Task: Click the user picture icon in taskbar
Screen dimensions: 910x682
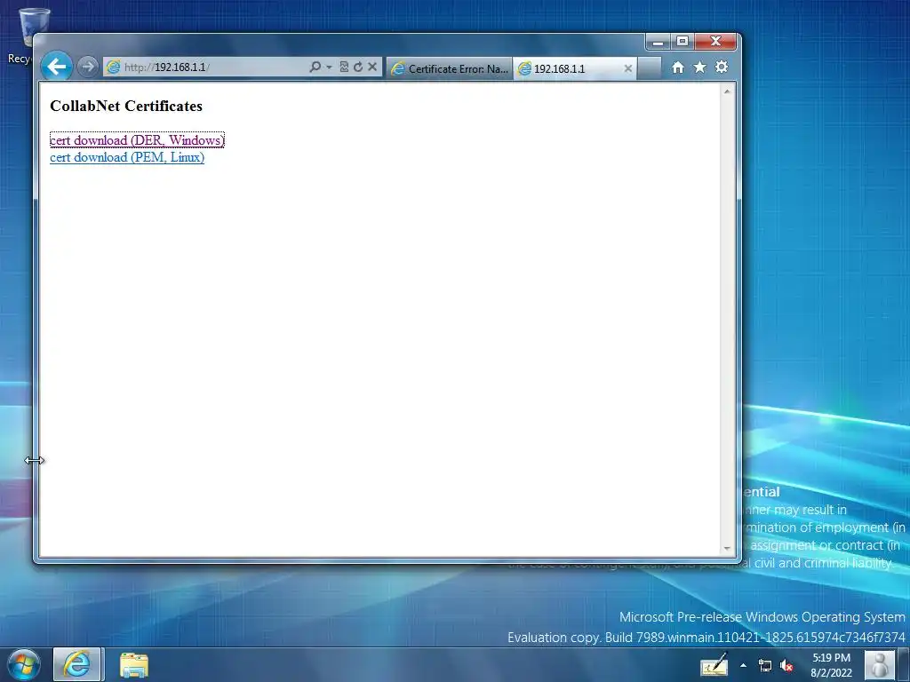Action: tap(880, 665)
